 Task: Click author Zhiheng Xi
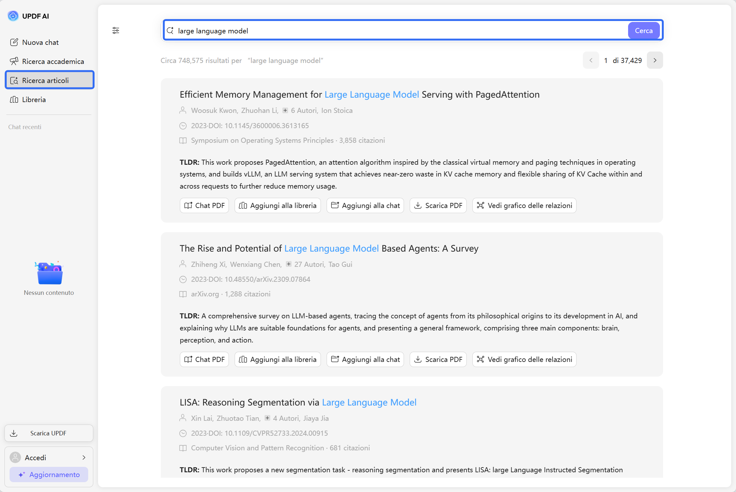209,264
